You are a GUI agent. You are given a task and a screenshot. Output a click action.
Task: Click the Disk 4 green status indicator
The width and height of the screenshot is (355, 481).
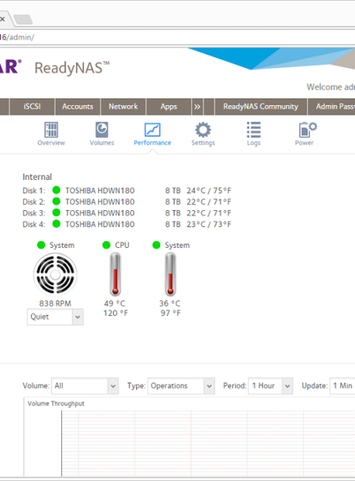coord(56,224)
